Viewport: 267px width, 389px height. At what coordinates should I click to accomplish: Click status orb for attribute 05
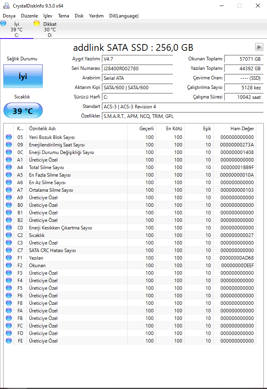[9, 137]
